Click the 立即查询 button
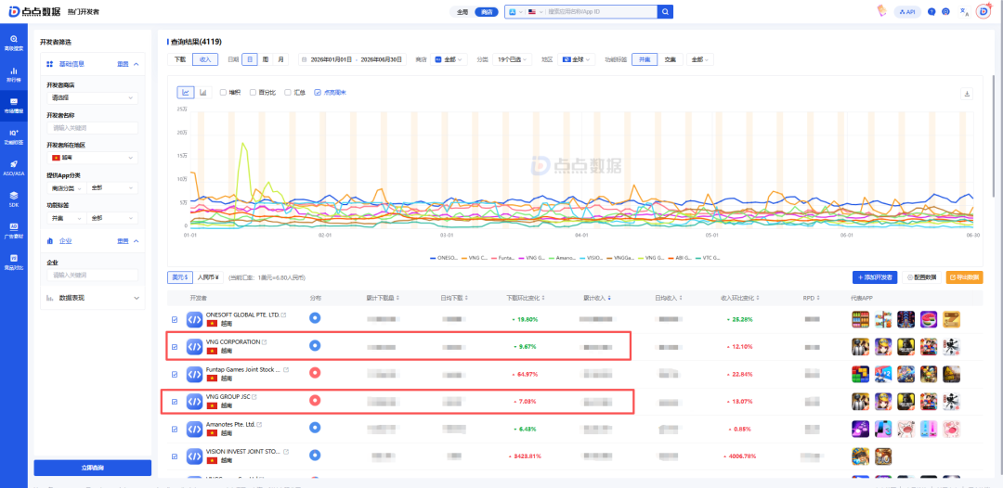 [x=92, y=468]
